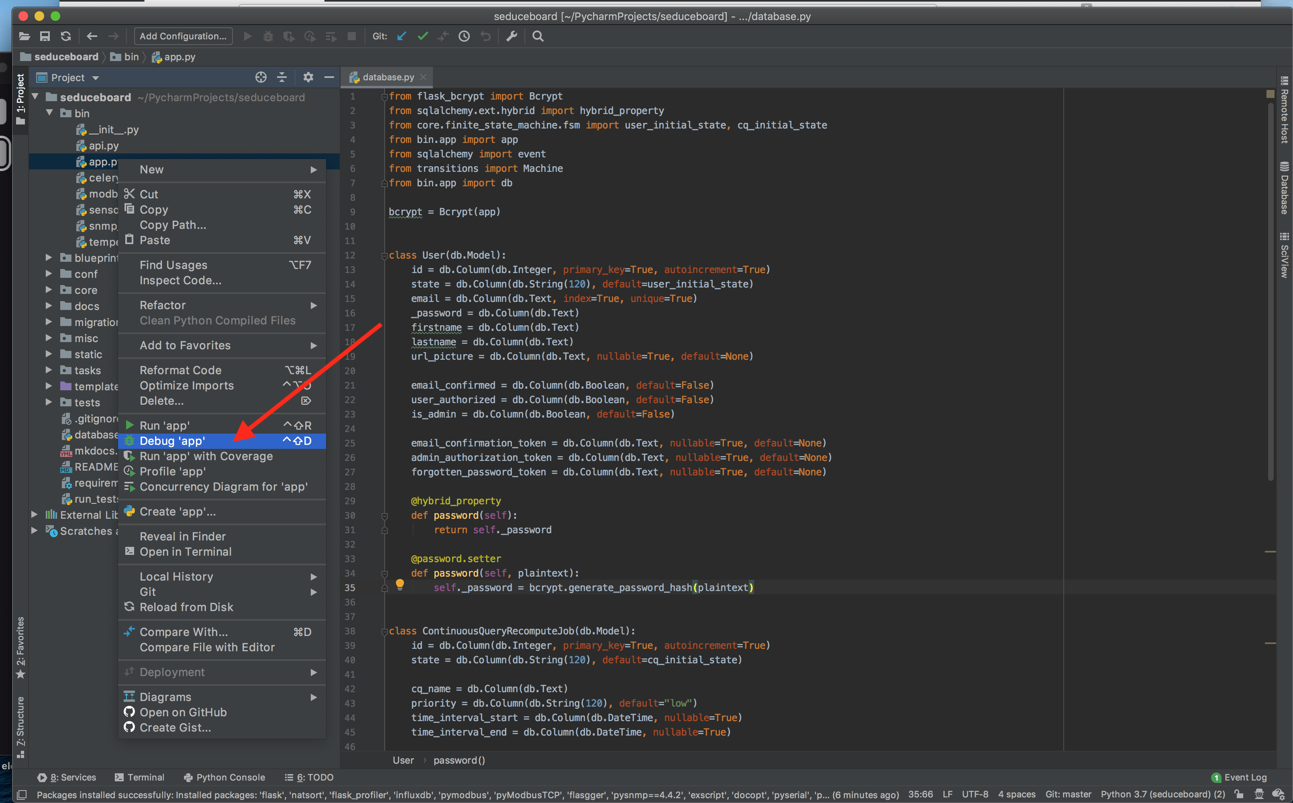The width and height of the screenshot is (1293, 803).
Task: Expand the static folder
Action: click(49, 354)
